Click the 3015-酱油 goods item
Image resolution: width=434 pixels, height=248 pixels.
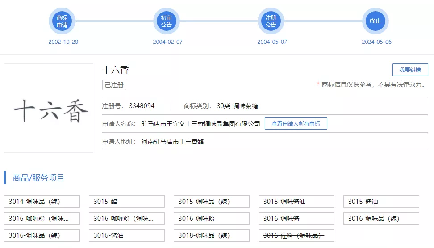tap(381, 202)
